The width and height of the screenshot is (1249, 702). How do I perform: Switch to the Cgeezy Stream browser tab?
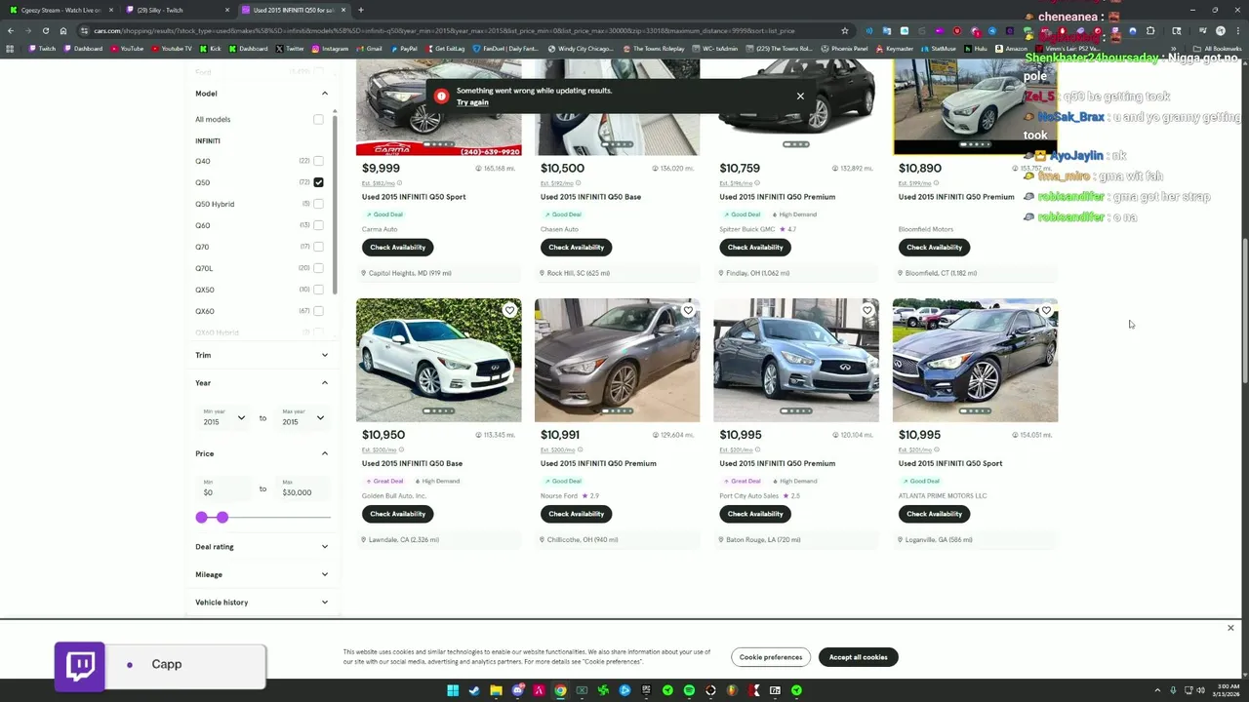60,10
